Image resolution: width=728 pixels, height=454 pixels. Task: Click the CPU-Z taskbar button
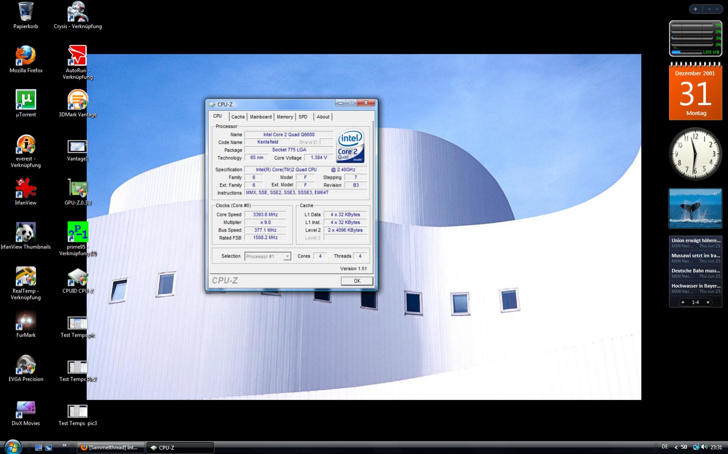(180, 448)
